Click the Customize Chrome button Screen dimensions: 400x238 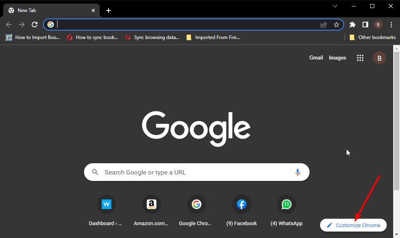click(353, 225)
